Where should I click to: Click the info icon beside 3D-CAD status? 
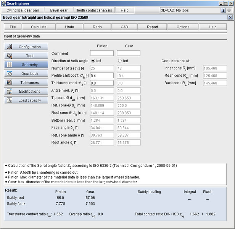click(223, 10)
